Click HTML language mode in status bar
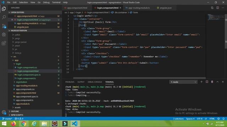Image resolution: width=227 pixels, height=127 pixels. (x=212, y=119)
